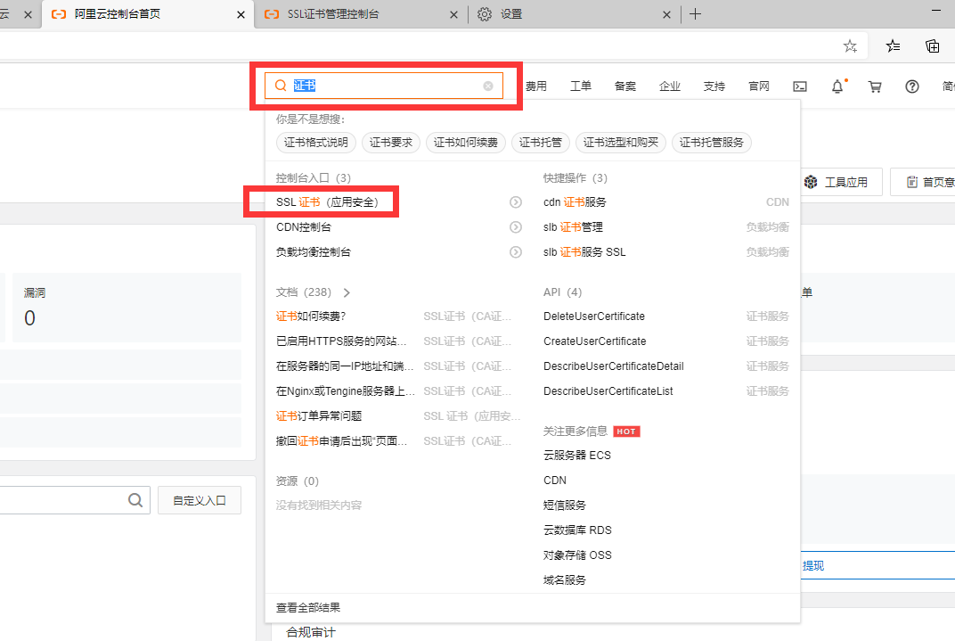Open document 证书订单异常问题
This screenshot has height=641, width=955.
[x=319, y=416]
